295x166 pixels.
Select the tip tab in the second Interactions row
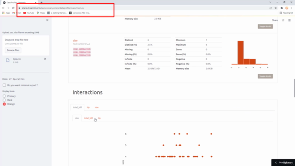tap(100, 118)
